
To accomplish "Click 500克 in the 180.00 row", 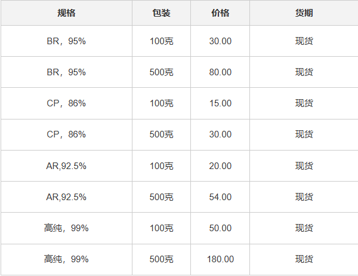I will coord(161,259).
